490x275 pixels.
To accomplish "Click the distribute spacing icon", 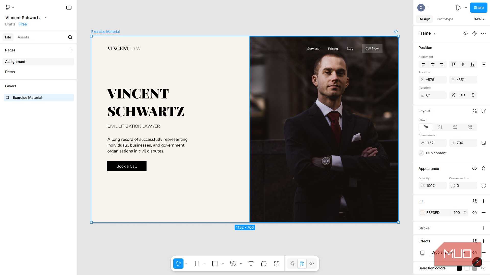I will pyautogui.click(x=484, y=64).
